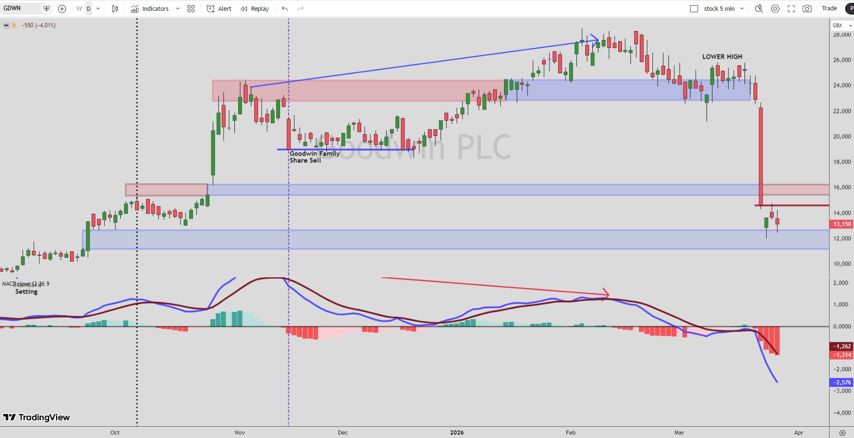Select the layout setup square icon
Viewport: 854px width, 438px height.
pyautogui.click(x=694, y=8)
